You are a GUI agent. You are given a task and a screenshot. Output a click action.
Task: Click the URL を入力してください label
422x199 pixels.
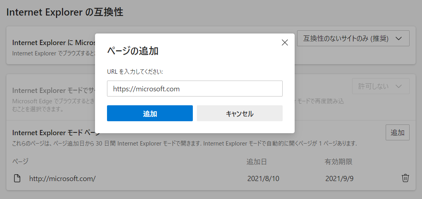(135, 72)
